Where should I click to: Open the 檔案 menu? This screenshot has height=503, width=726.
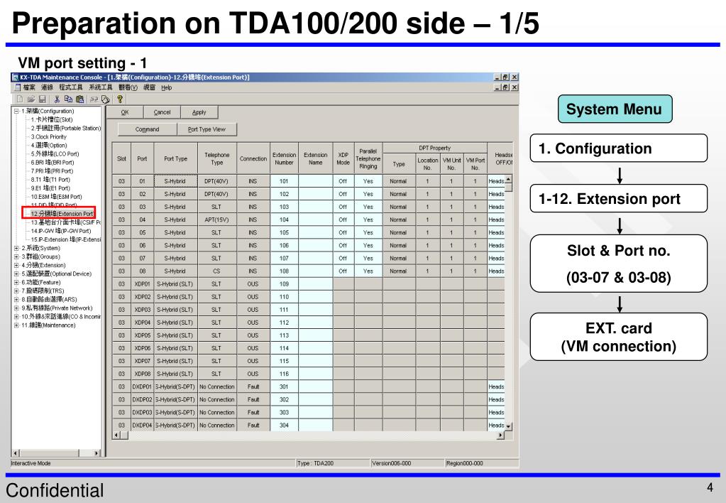pyautogui.click(x=29, y=87)
